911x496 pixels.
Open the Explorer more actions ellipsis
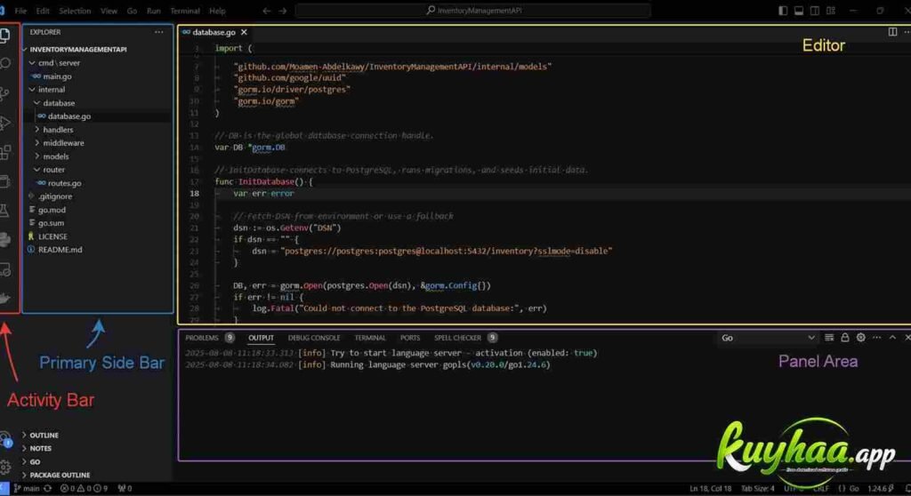click(158, 32)
